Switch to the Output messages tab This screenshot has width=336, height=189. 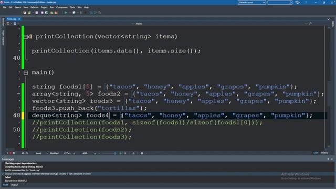(14, 185)
